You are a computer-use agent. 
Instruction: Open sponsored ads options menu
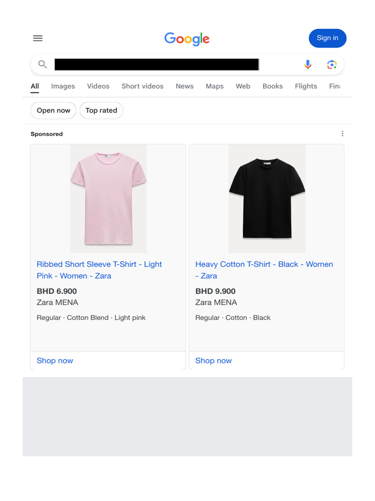[342, 134]
